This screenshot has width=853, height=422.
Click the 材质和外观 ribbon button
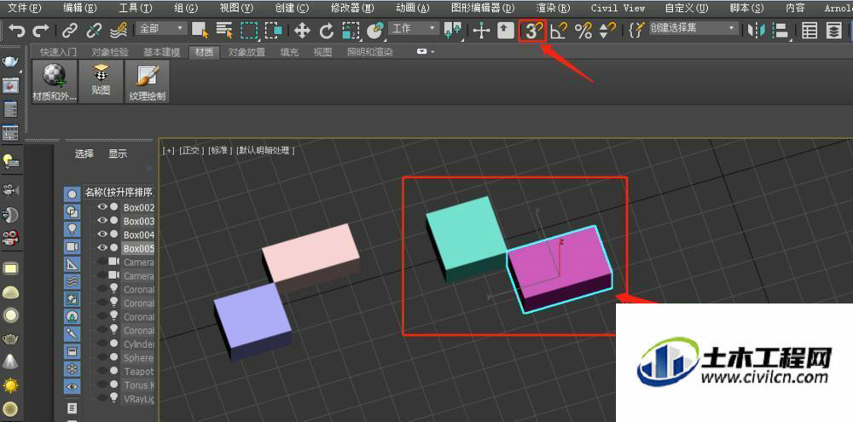55,82
